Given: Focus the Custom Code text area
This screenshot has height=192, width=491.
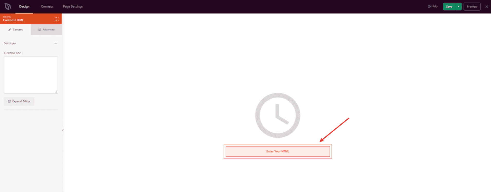Looking at the screenshot, I should point(31,75).
